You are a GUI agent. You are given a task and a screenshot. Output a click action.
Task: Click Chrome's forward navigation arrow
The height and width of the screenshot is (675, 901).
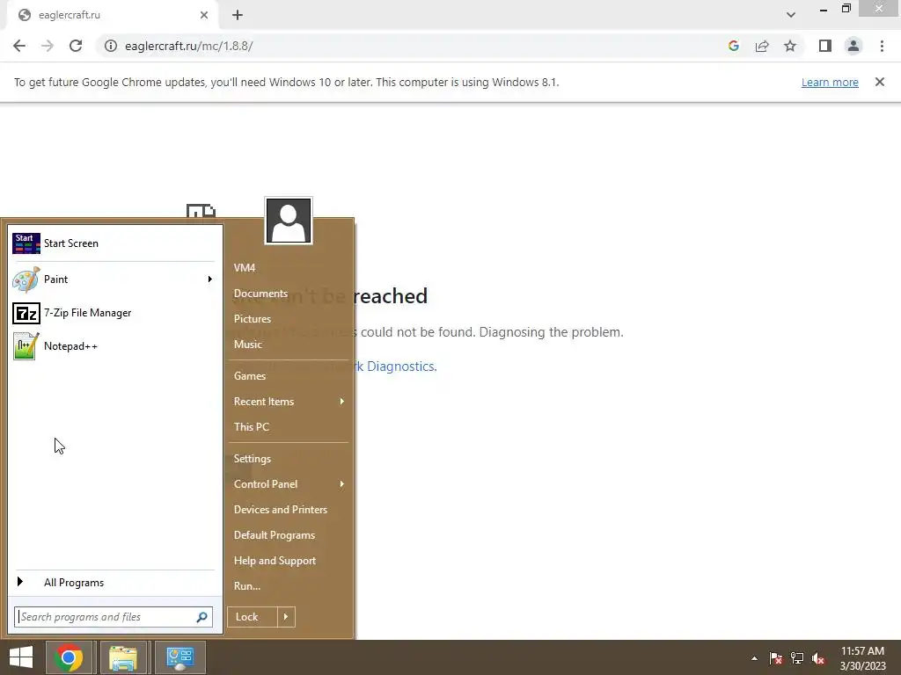click(x=48, y=46)
